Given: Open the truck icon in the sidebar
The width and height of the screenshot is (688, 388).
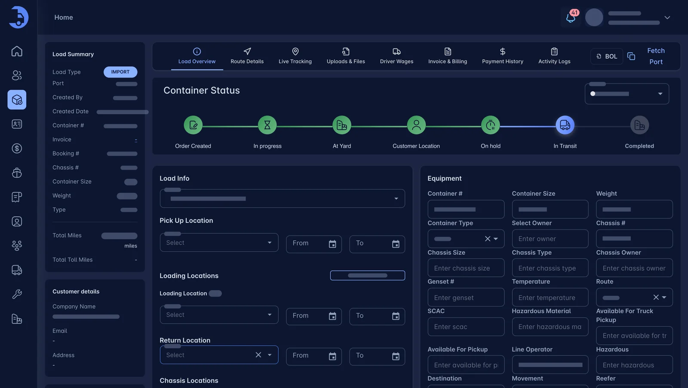Looking at the screenshot, I should [17, 270].
